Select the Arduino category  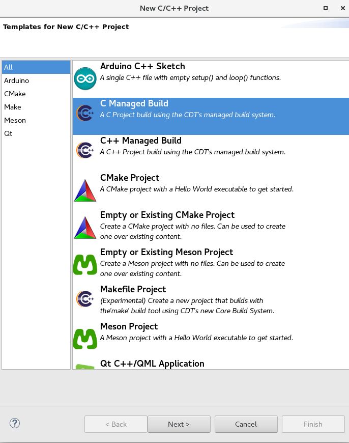(x=36, y=80)
